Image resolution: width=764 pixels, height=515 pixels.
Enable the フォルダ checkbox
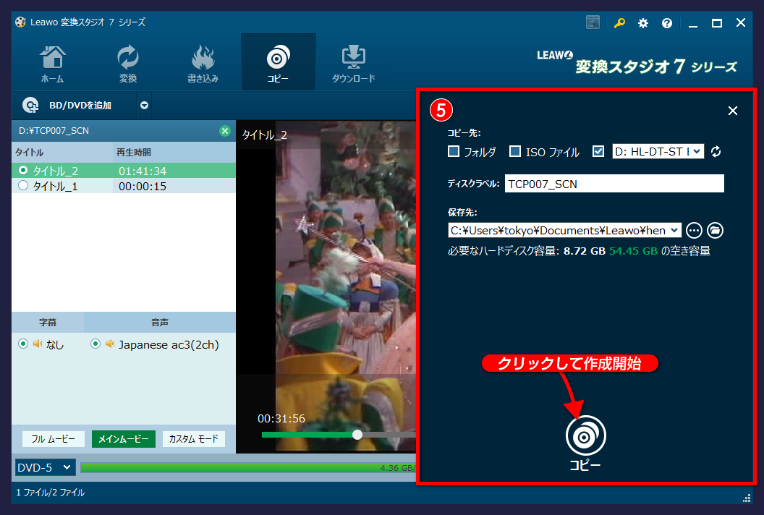coord(453,151)
